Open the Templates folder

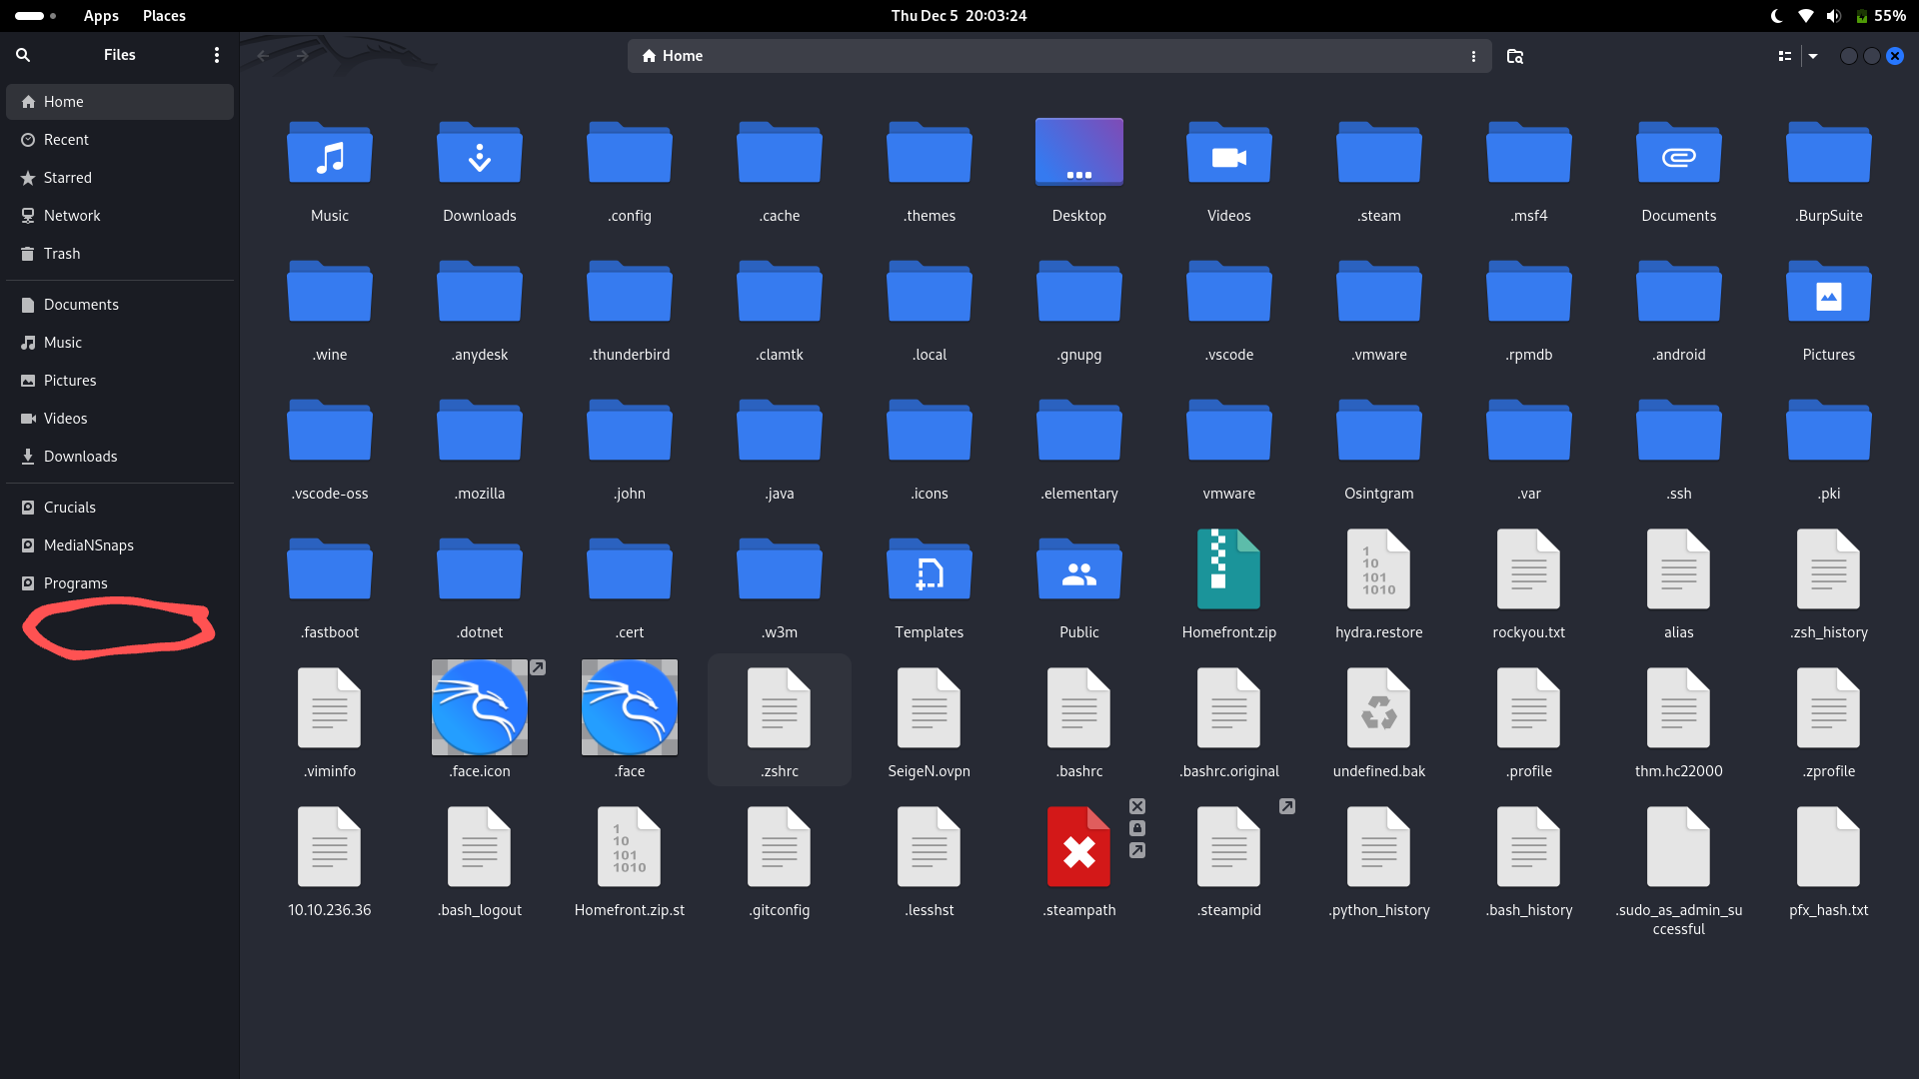[x=929, y=569]
